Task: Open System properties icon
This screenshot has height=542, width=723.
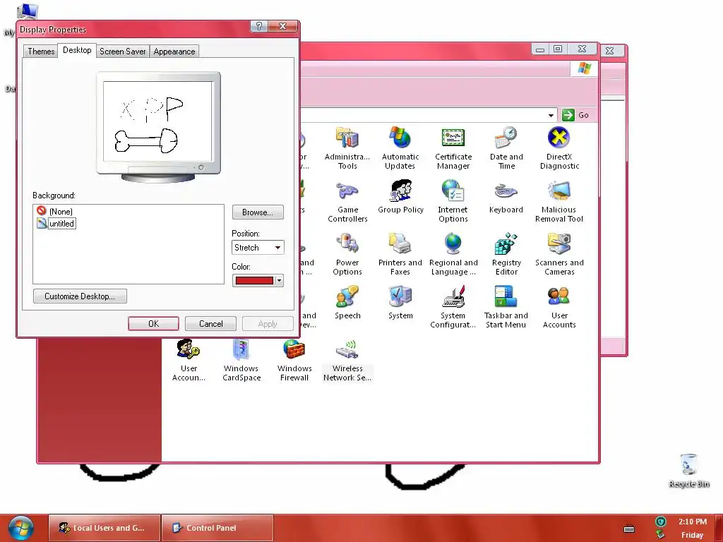Action: tap(400, 303)
